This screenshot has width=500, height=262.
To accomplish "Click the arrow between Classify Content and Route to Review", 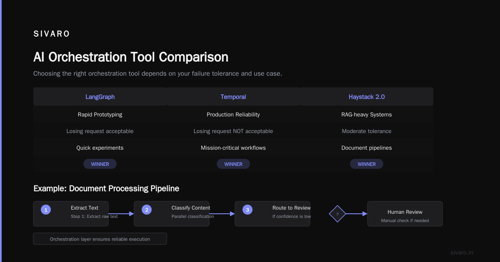I will click(x=222, y=214).
